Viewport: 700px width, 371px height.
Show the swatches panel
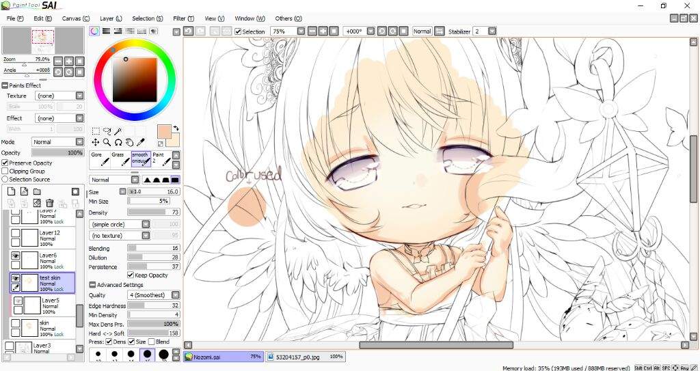[142, 31]
